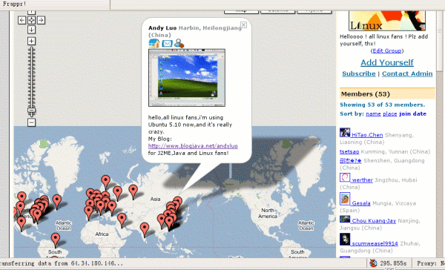The width and height of the screenshot is (445, 270).
Task: Click the add-friend person icon in bubble
Action: pos(179,44)
